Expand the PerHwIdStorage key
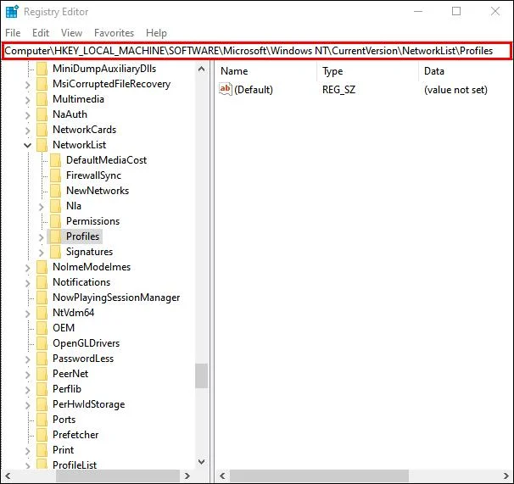The height and width of the screenshot is (484, 514). pyautogui.click(x=28, y=405)
